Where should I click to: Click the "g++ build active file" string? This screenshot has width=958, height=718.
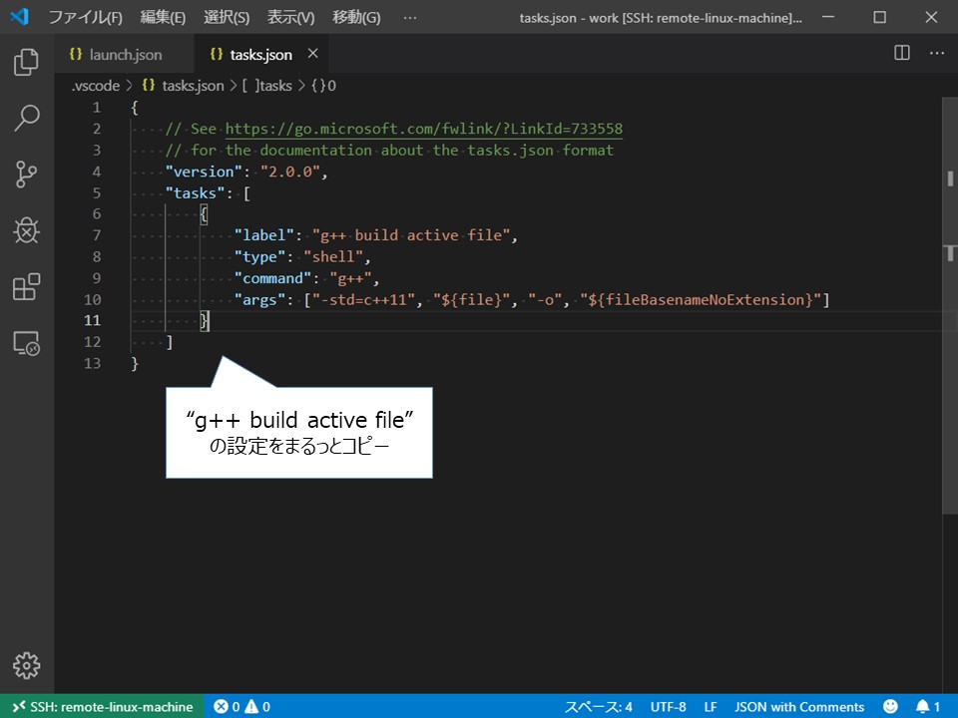[411, 235]
